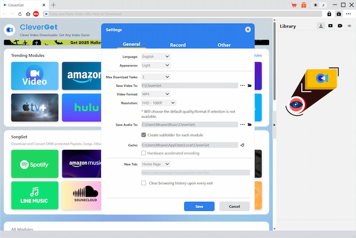
Task: Click the Cancel button
Action: (234, 206)
